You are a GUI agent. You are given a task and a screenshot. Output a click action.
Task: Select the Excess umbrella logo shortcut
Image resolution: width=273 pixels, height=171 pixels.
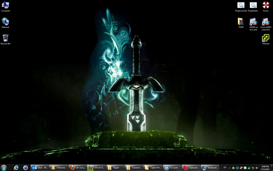click(266, 6)
